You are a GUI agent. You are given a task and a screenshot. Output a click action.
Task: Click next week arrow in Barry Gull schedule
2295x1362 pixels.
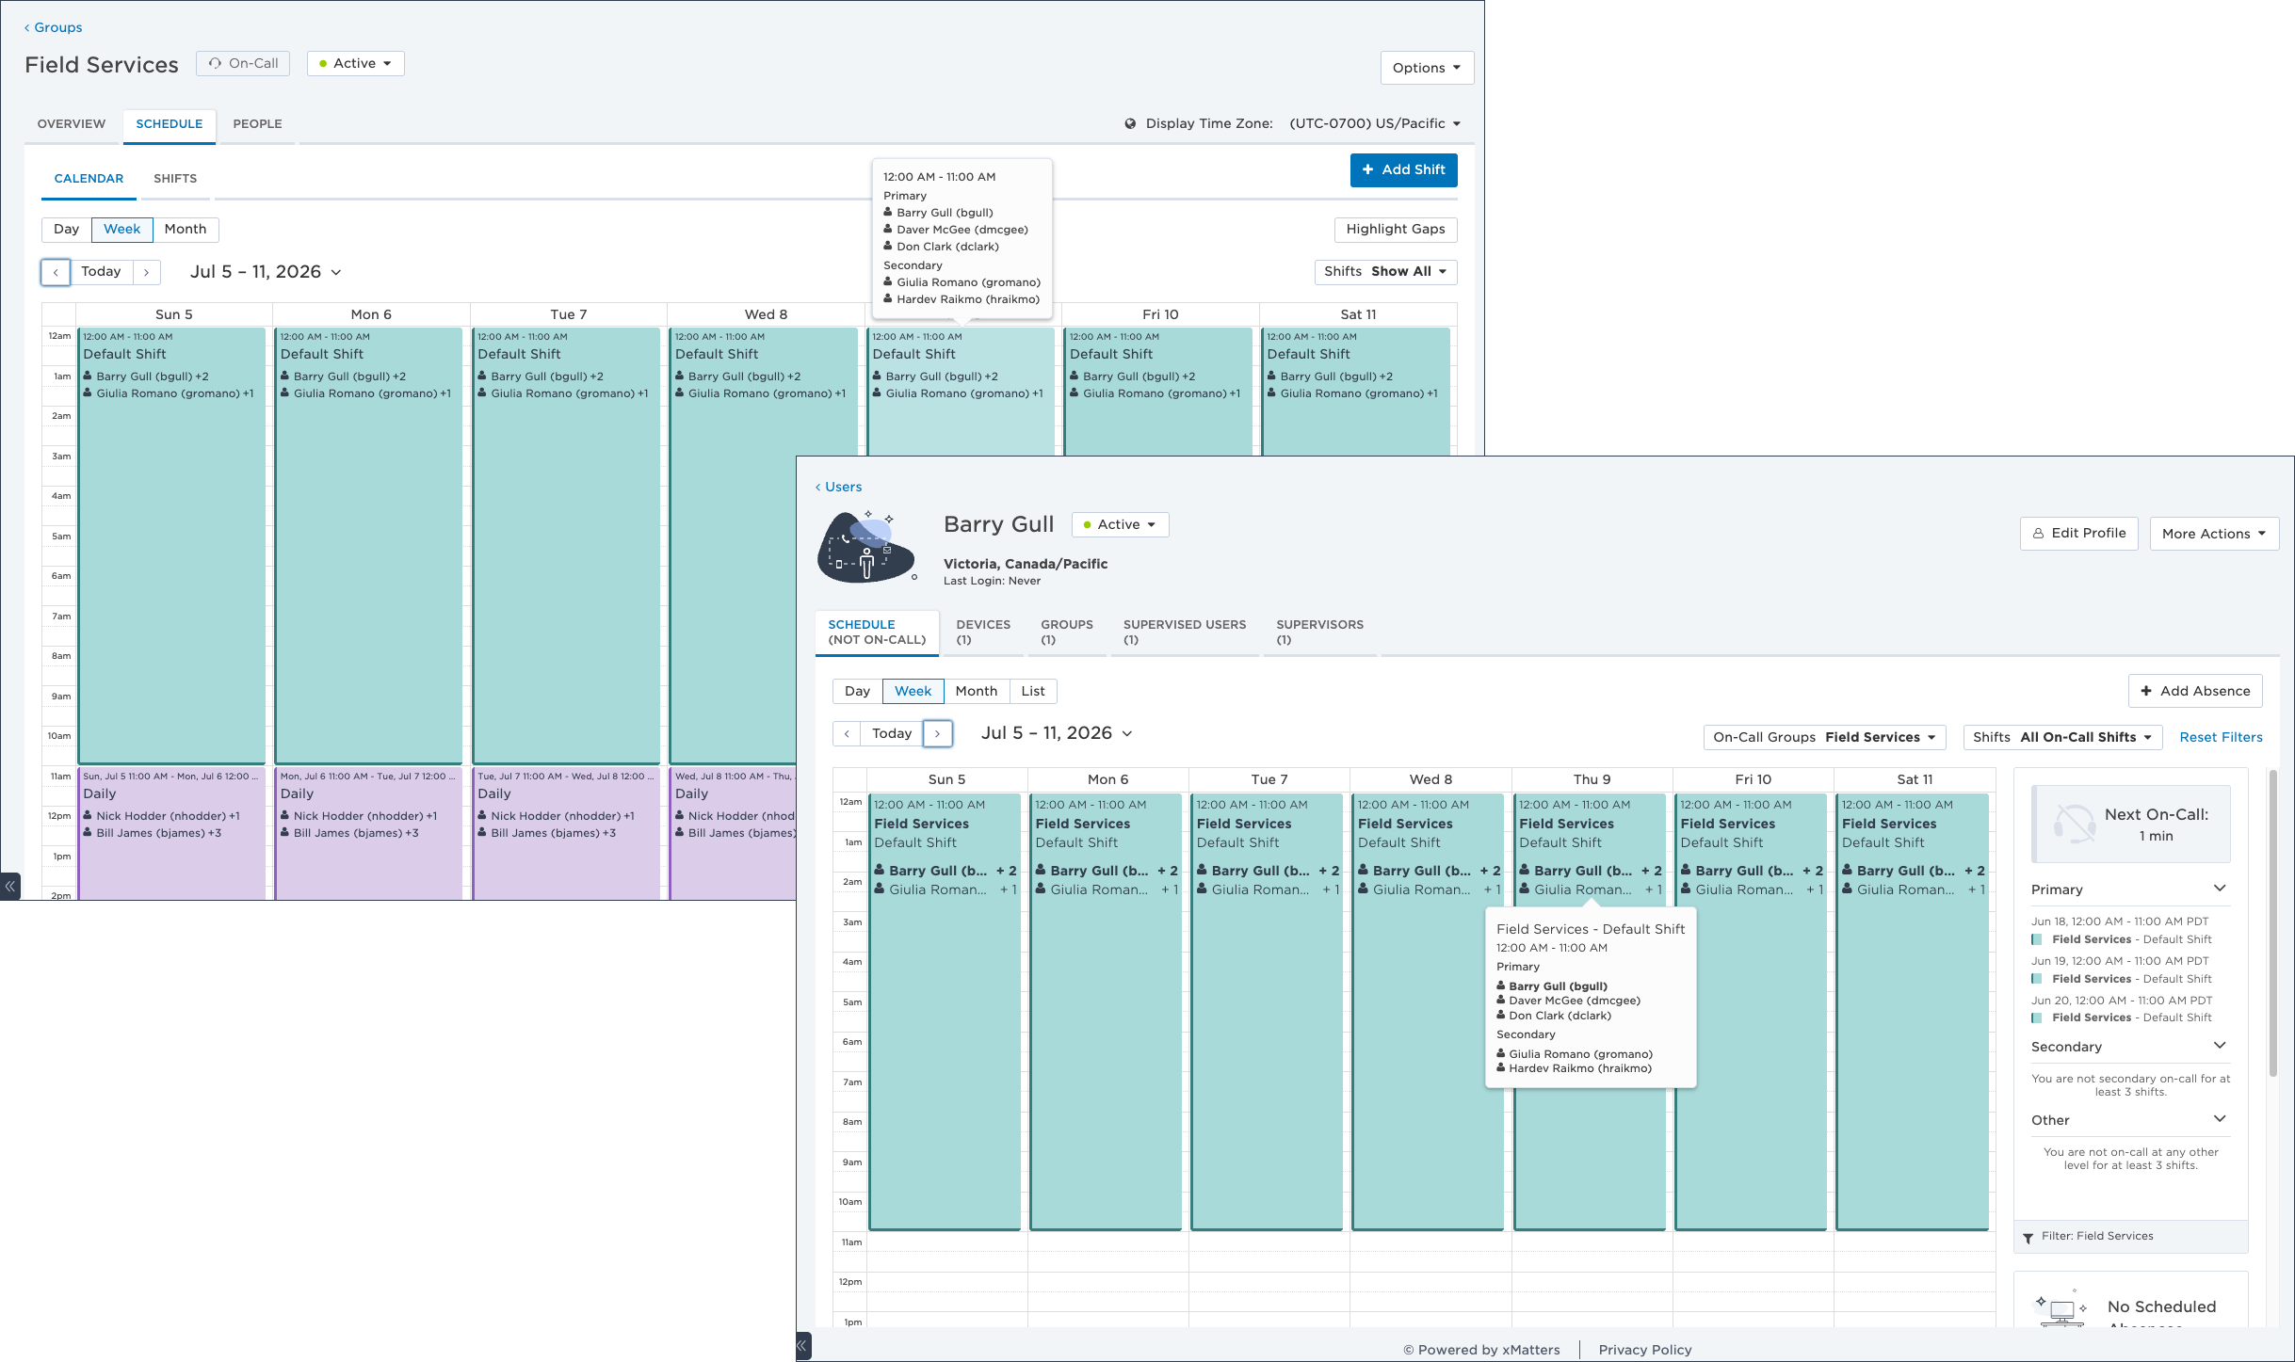point(938,733)
